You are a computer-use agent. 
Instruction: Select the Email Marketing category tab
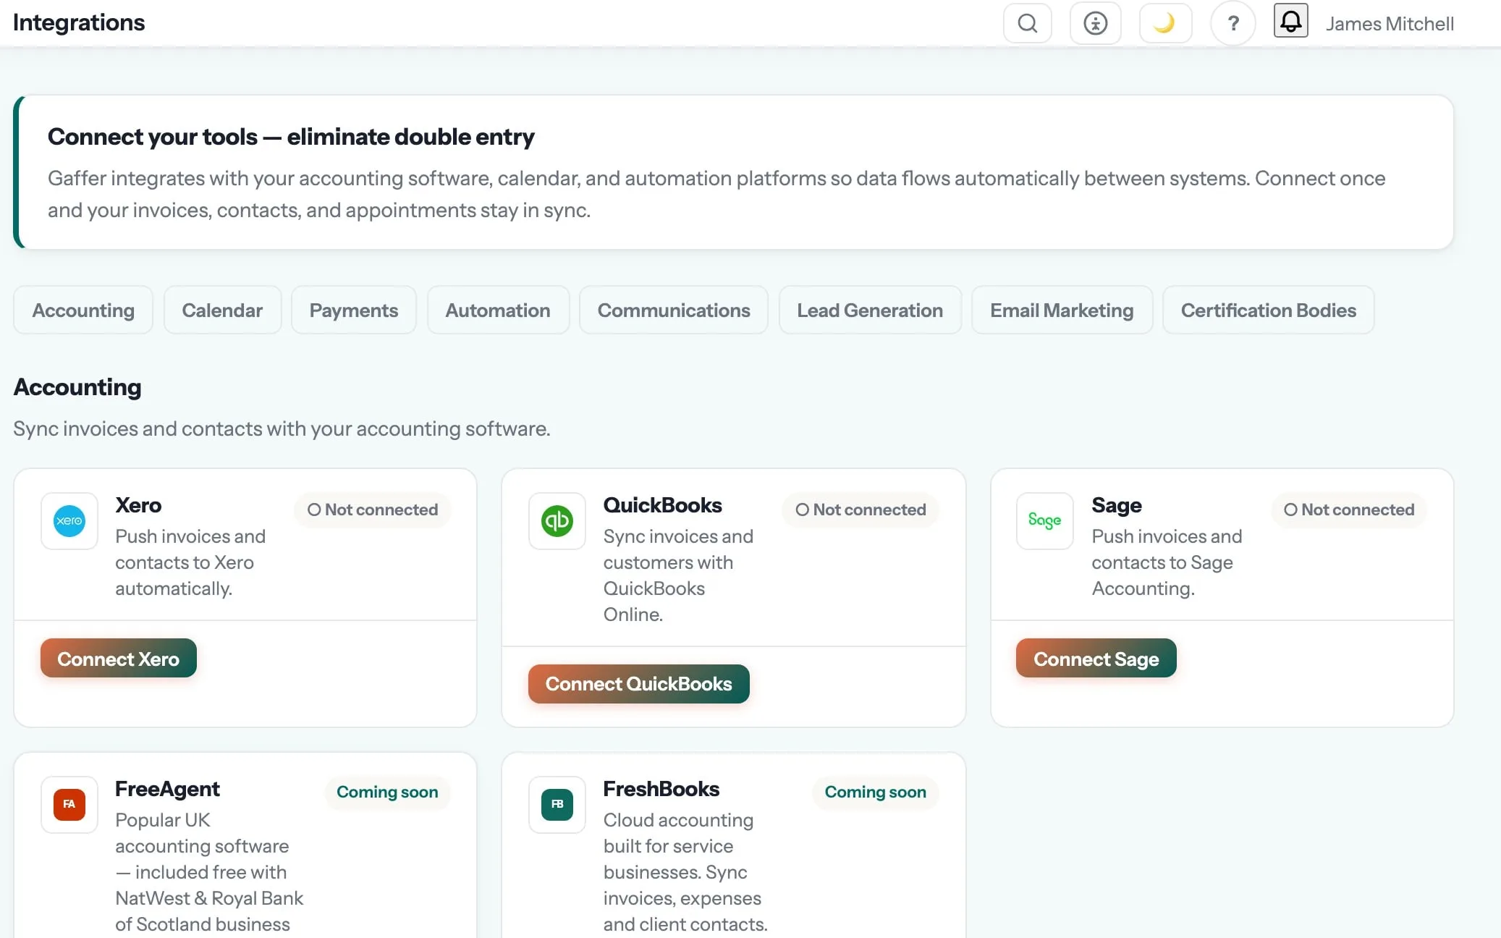1062,310
